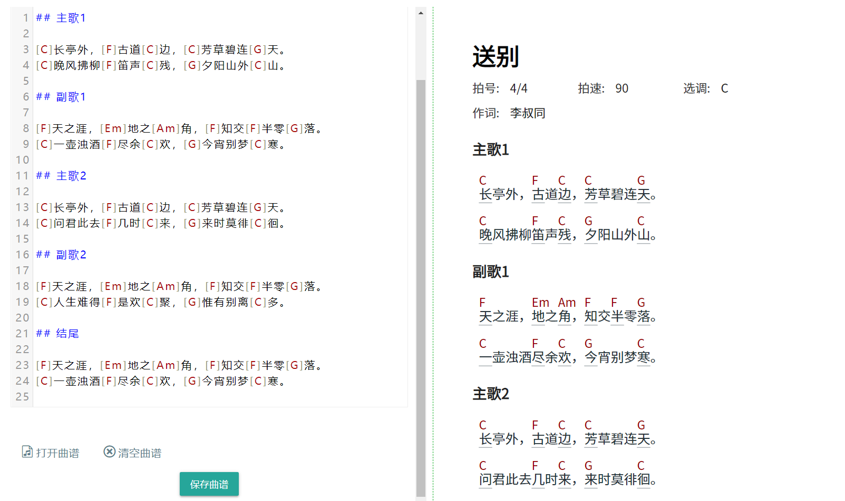
Task: Click the tempo value 90 after 拍速
Action: (622, 88)
